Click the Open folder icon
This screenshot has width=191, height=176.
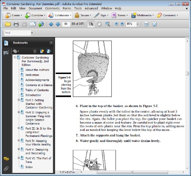pyautogui.click(x=8, y=24)
